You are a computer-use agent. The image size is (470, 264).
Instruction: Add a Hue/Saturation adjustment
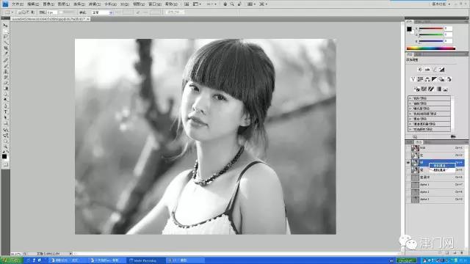coord(420,79)
